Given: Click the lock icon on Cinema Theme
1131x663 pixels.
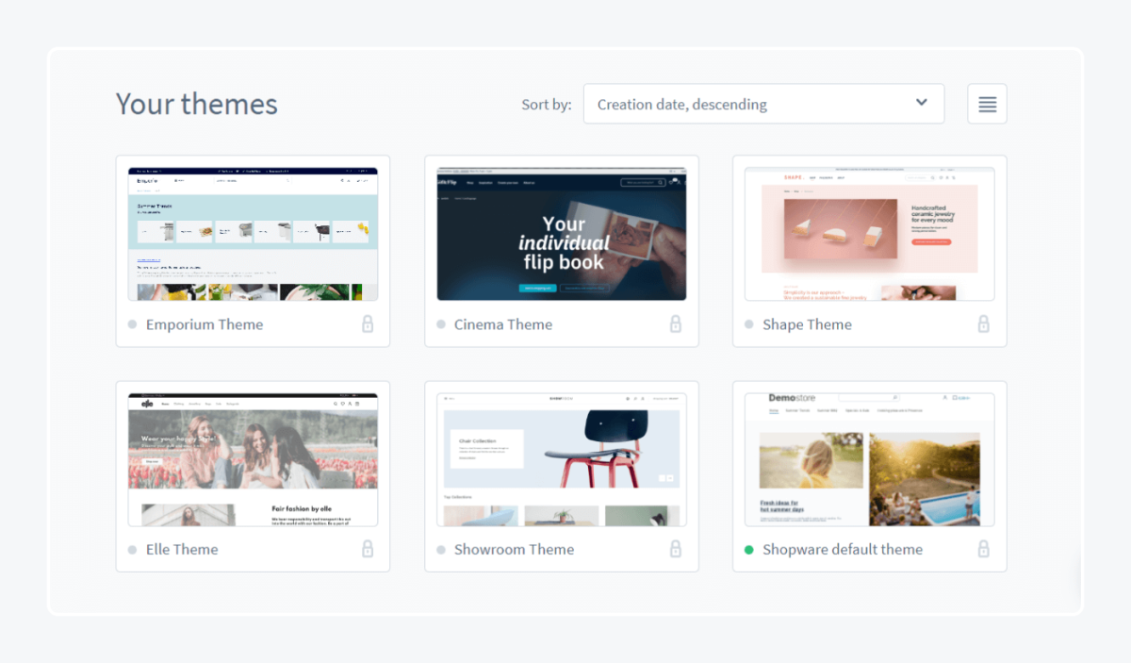Looking at the screenshot, I should pyautogui.click(x=676, y=323).
